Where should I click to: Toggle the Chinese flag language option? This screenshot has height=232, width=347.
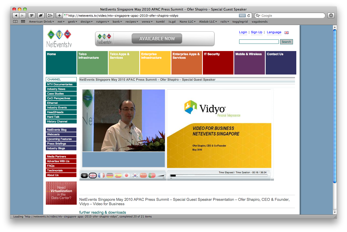click(143, 176)
